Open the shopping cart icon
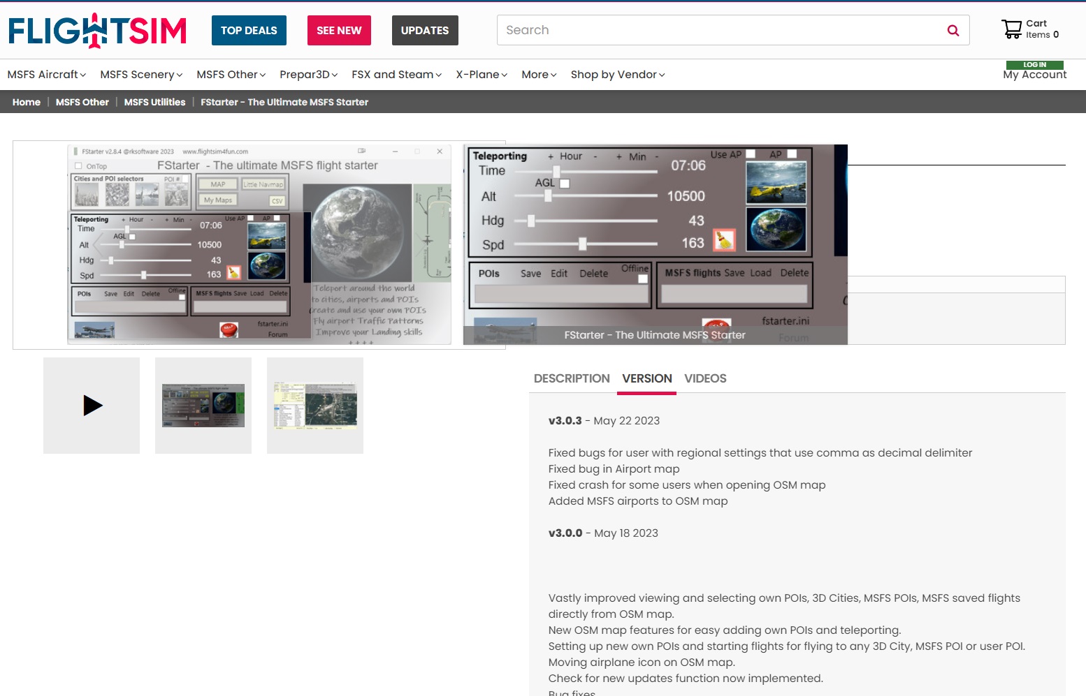The image size is (1086, 696). click(1011, 29)
